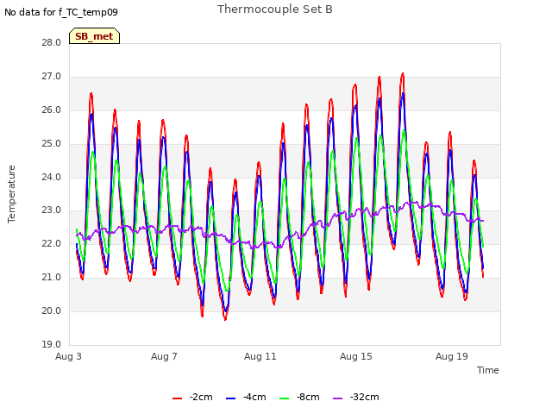Screen dimensions: 552x414
Task: Click the Aug 19 x-axis tick label
Action: click(452, 356)
